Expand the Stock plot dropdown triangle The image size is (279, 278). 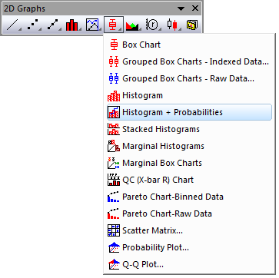click(180, 29)
